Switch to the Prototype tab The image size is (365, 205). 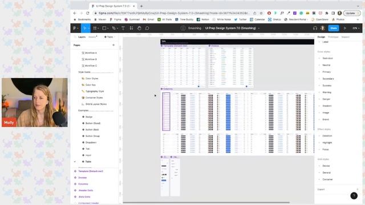(333, 37)
